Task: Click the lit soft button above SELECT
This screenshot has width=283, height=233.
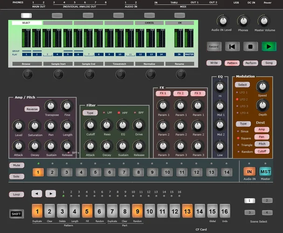Action: tap(27, 15)
